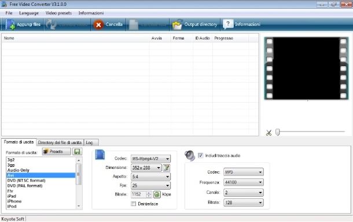The image size is (353, 222).
Task: Click the Forma column header
Action: click(182, 38)
